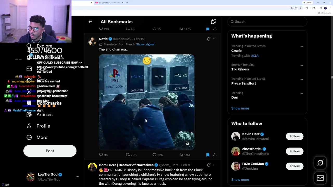Bookmark this tab with the star icon
Screen dimensions: 333x187
click(x=300, y=8)
